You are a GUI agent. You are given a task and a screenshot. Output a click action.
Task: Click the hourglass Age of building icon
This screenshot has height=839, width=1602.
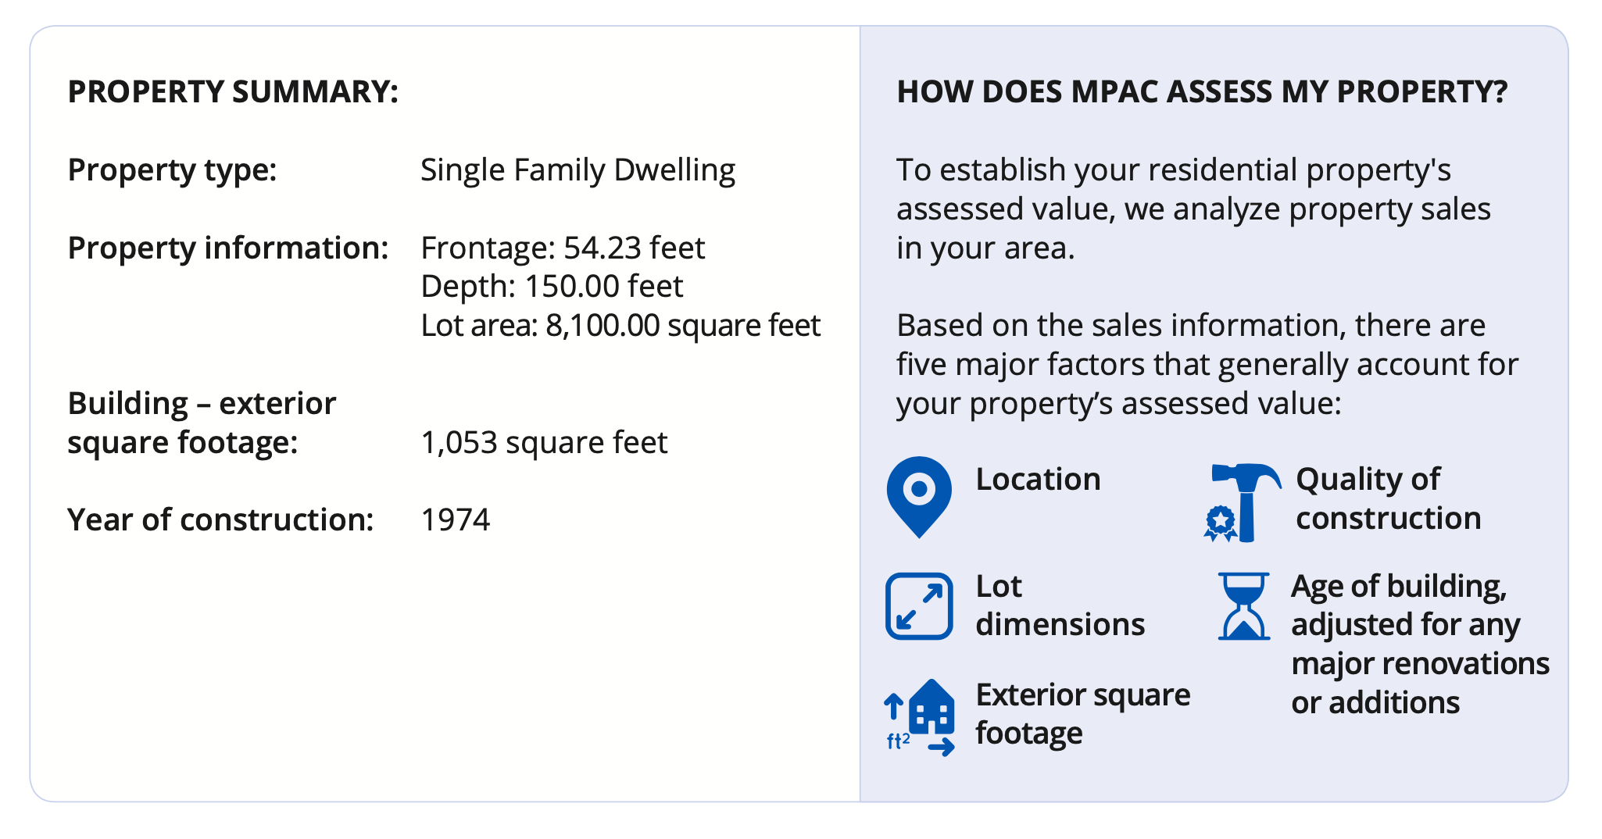click(x=1243, y=606)
